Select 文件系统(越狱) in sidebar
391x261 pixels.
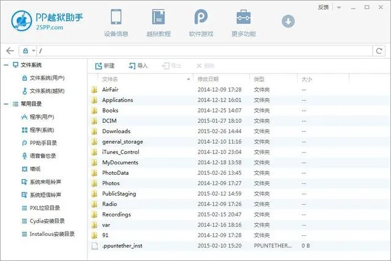(x=43, y=91)
